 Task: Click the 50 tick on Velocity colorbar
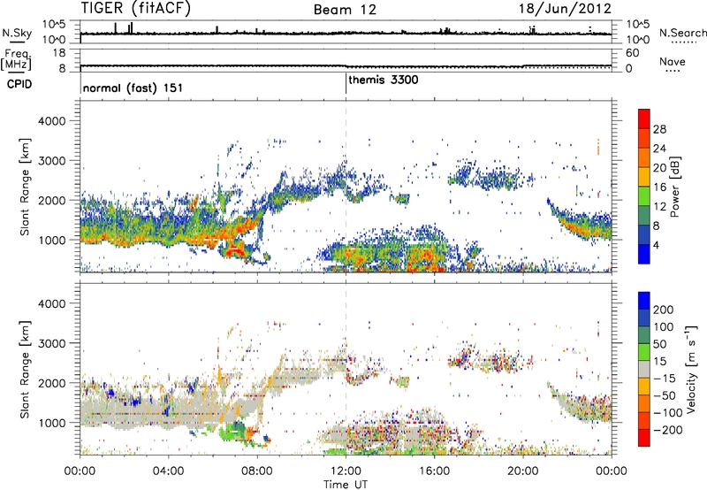(x=660, y=344)
